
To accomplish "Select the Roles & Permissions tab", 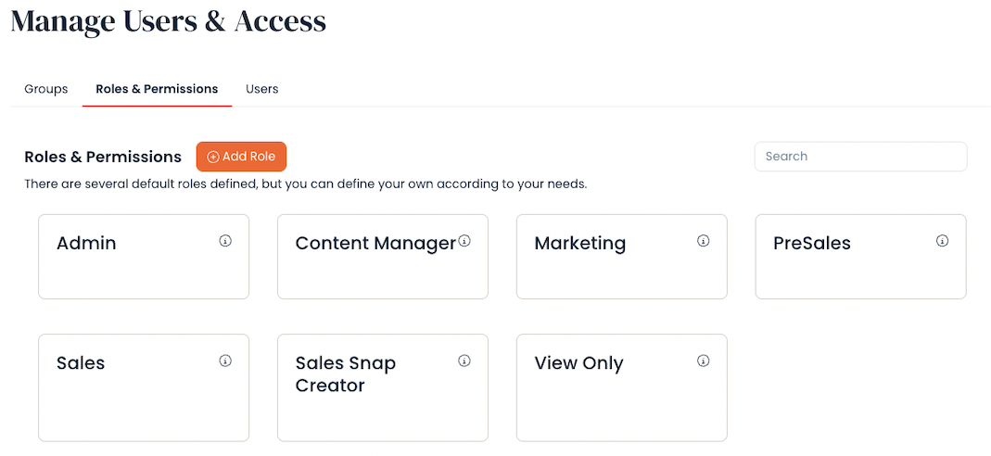I will coord(157,89).
